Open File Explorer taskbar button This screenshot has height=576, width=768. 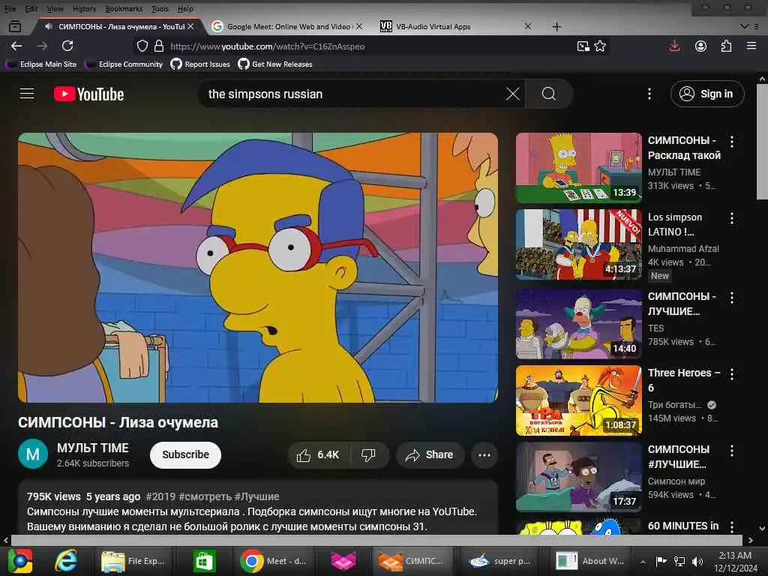click(133, 561)
